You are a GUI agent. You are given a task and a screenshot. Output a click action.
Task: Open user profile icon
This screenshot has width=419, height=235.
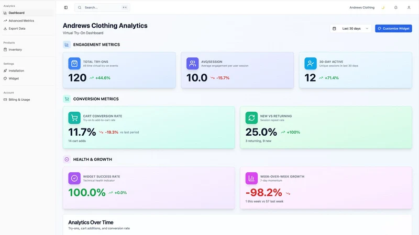(x=409, y=7)
